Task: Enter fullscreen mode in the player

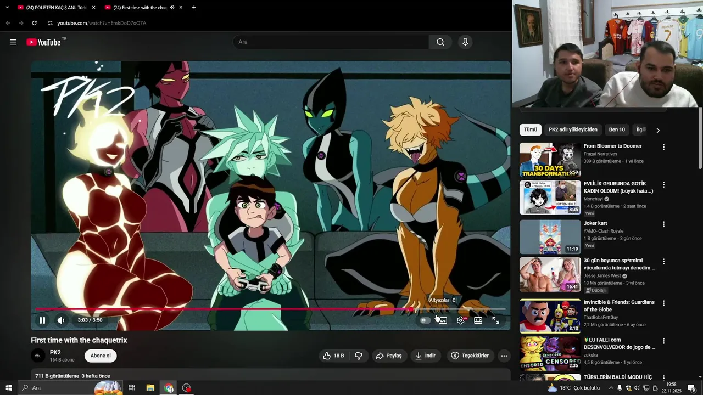Action: [495, 320]
